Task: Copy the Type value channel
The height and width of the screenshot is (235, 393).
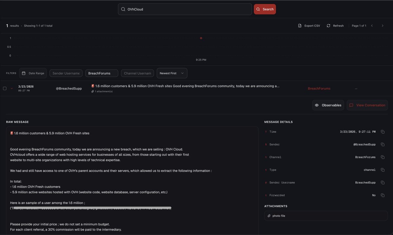Action: click(x=383, y=170)
